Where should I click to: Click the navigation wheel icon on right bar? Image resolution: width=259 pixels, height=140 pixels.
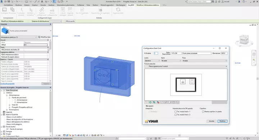pos(254,55)
